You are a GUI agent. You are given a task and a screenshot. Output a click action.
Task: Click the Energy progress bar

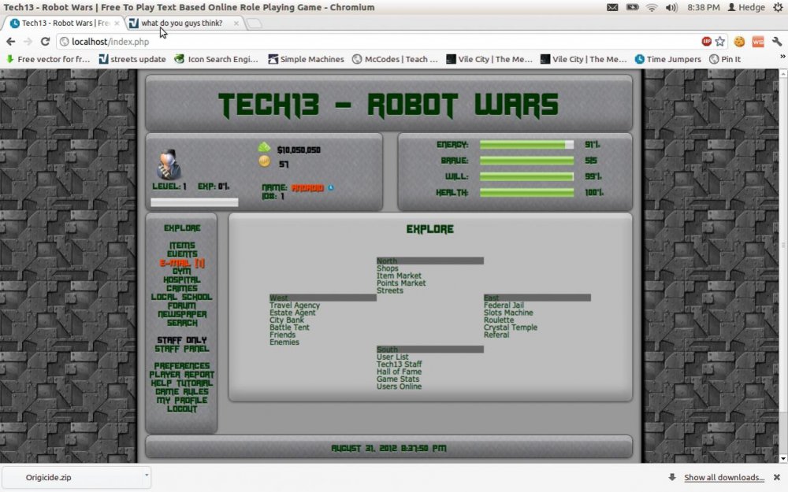526,145
